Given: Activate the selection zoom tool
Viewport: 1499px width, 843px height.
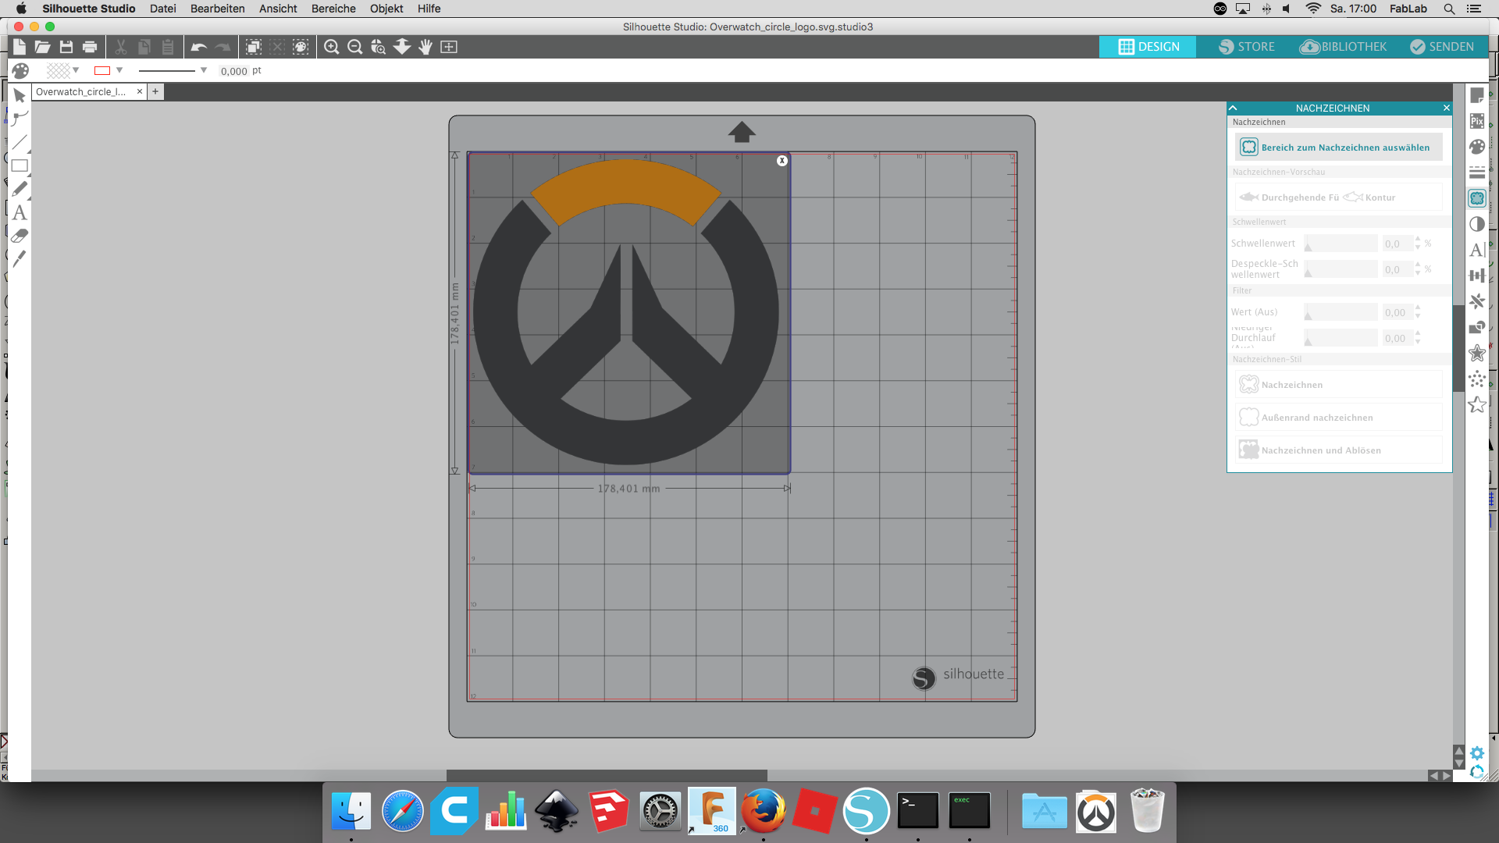Looking at the screenshot, I should click(x=379, y=47).
